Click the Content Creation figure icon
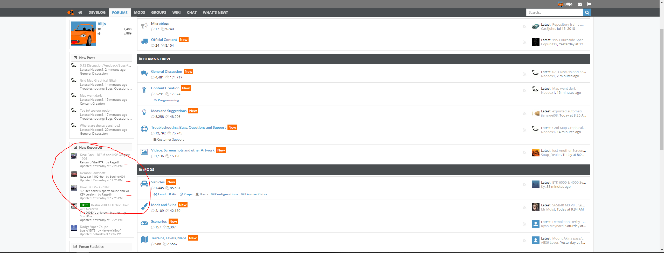The image size is (664, 253). pyautogui.click(x=144, y=90)
